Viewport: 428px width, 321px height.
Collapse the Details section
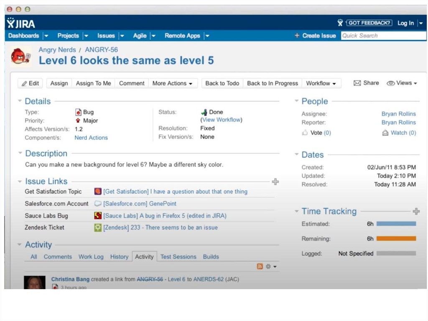pyautogui.click(x=20, y=101)
